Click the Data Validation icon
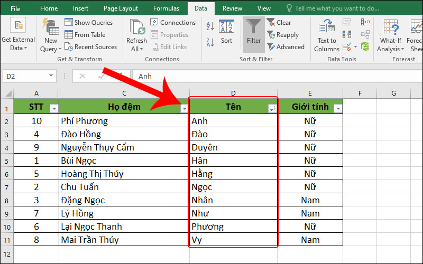 347,47
